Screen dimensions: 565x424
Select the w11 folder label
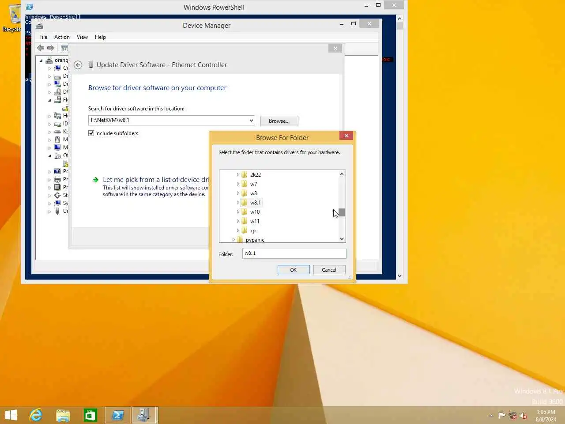tap(255, 221)
